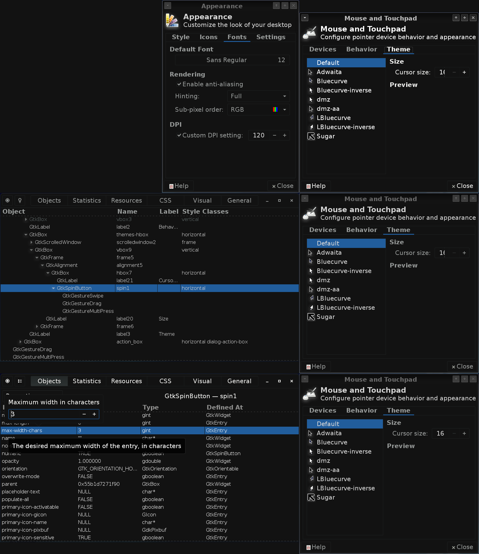This screenshot has width=479, height=554.
Task: Uncheck the Custom DPI setting checkbox
Action: [179, 135]
